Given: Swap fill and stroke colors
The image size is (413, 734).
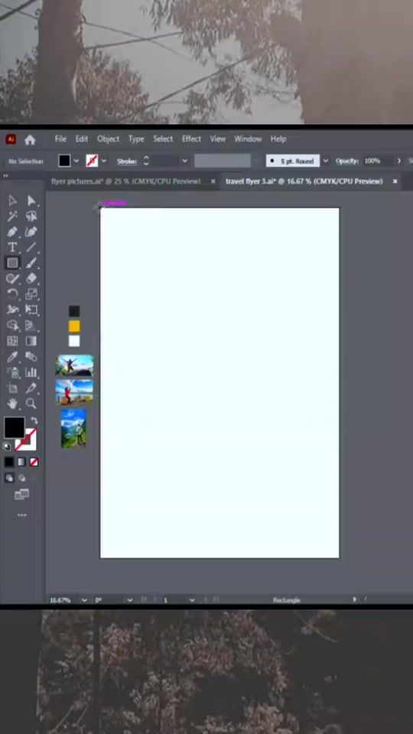Looking at the screenshot, I should coord(34,421).
